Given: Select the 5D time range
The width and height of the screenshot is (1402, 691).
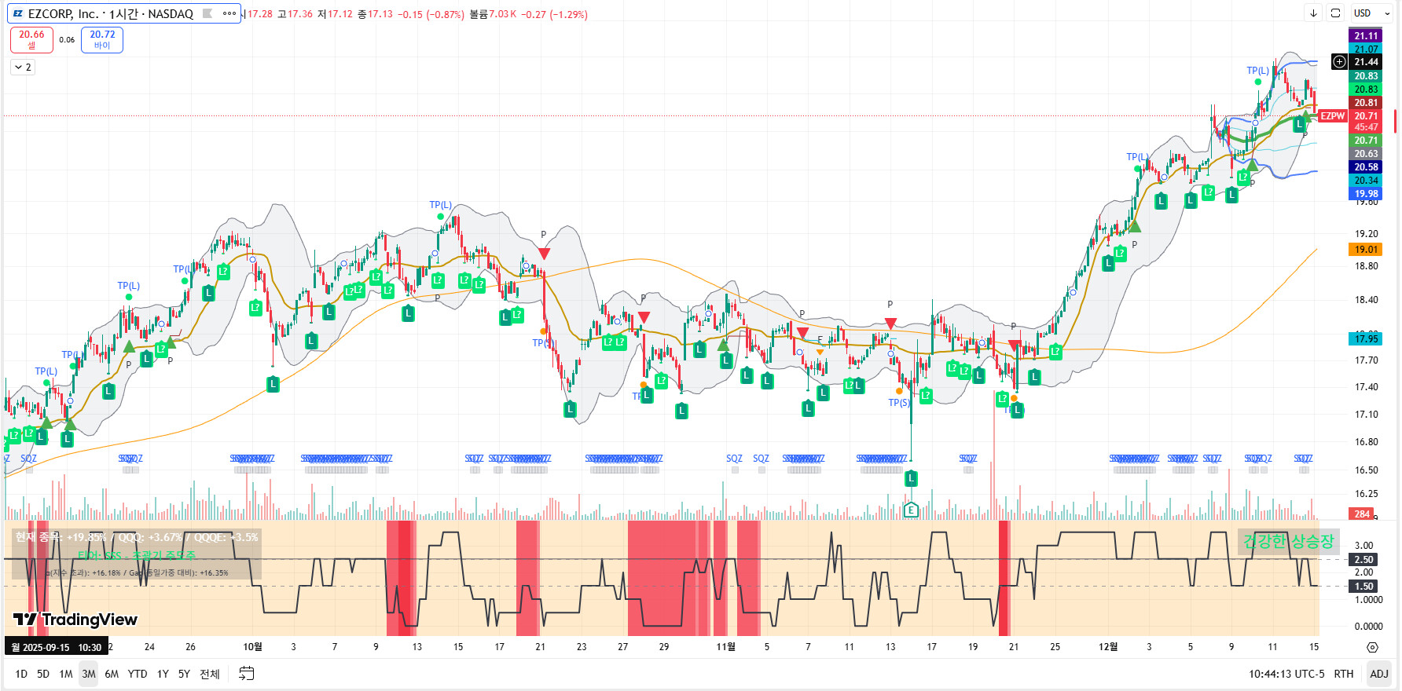Looking at the screenshot, I should [x=43, y=674].
